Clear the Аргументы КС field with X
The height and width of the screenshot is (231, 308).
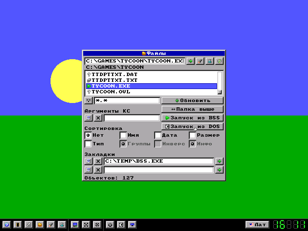(x=98, y=118)
